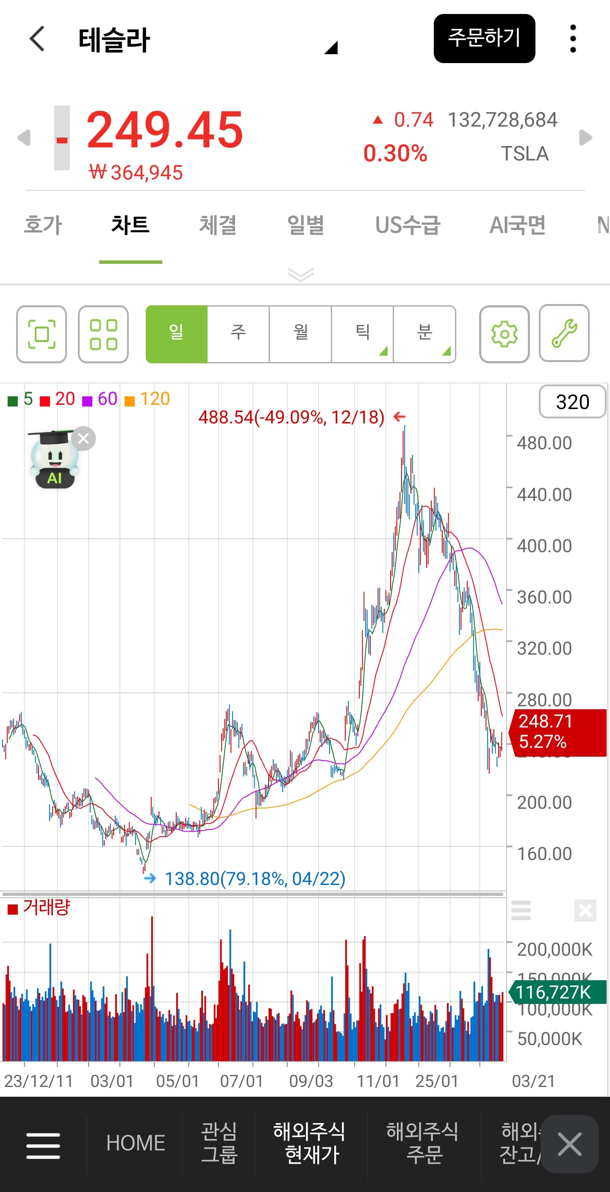Dismiss the AI mascot with its X
Image resolution: width=610 pixels, height=1192 pixels.
pyautogui.click(x=84, y=438)
